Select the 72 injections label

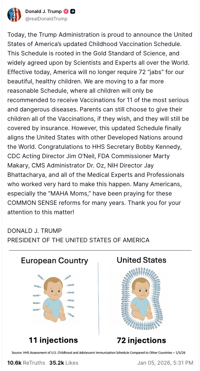(x=145, y=340)
